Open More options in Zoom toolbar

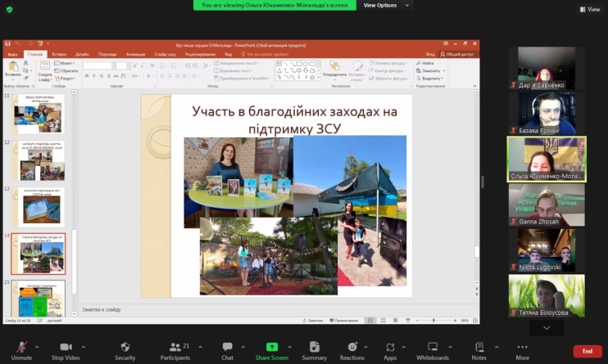pos(522,351)
